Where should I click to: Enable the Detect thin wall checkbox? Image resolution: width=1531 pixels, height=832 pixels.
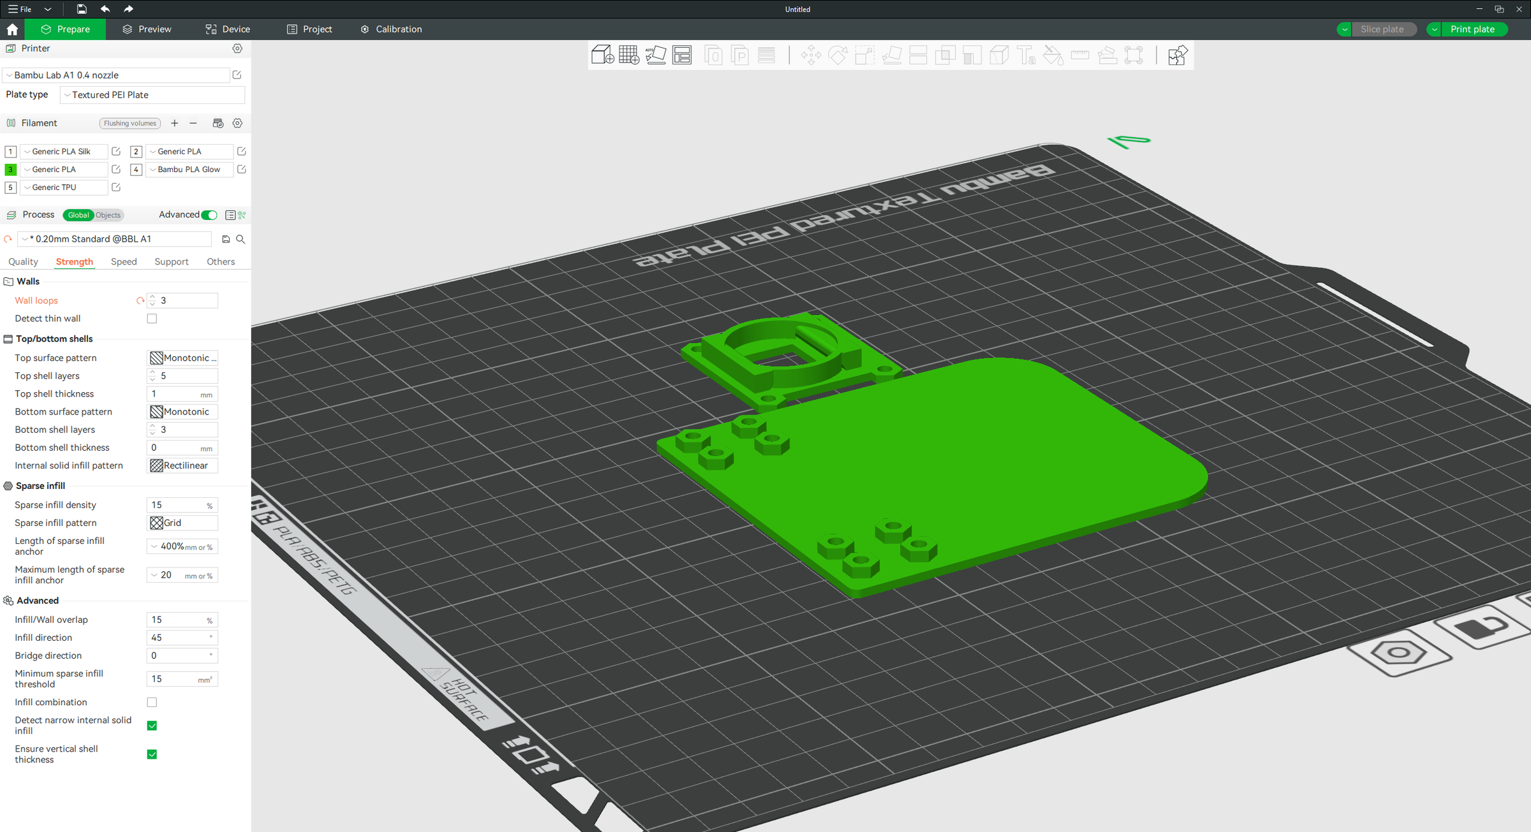coord(152,319)
